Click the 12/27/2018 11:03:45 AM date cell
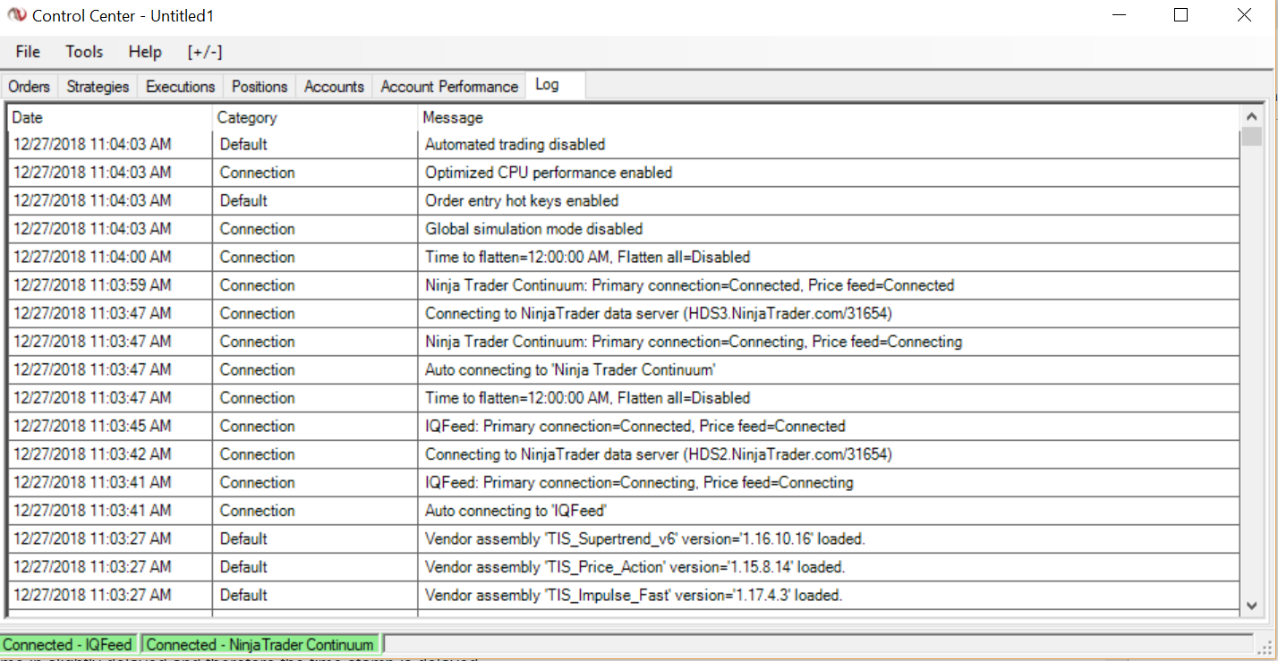This screenshot has width=1278, height=661. click(x=92, y=426)
